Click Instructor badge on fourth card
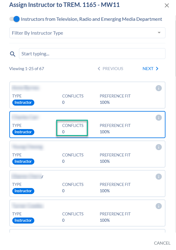This screenshot has height=250, width=176. 23,191
